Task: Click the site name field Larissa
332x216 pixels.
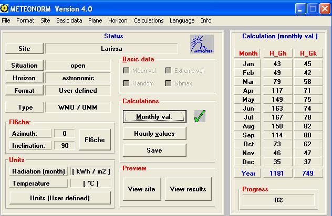Action: [111, 49]
